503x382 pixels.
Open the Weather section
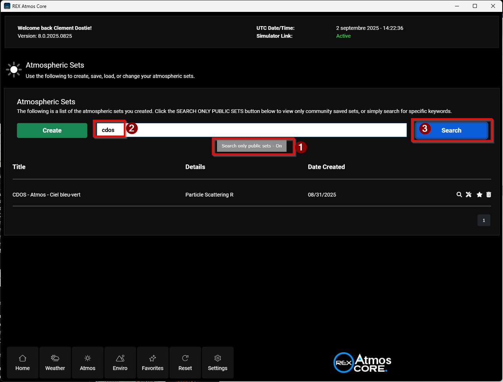[x=55, y=363]
